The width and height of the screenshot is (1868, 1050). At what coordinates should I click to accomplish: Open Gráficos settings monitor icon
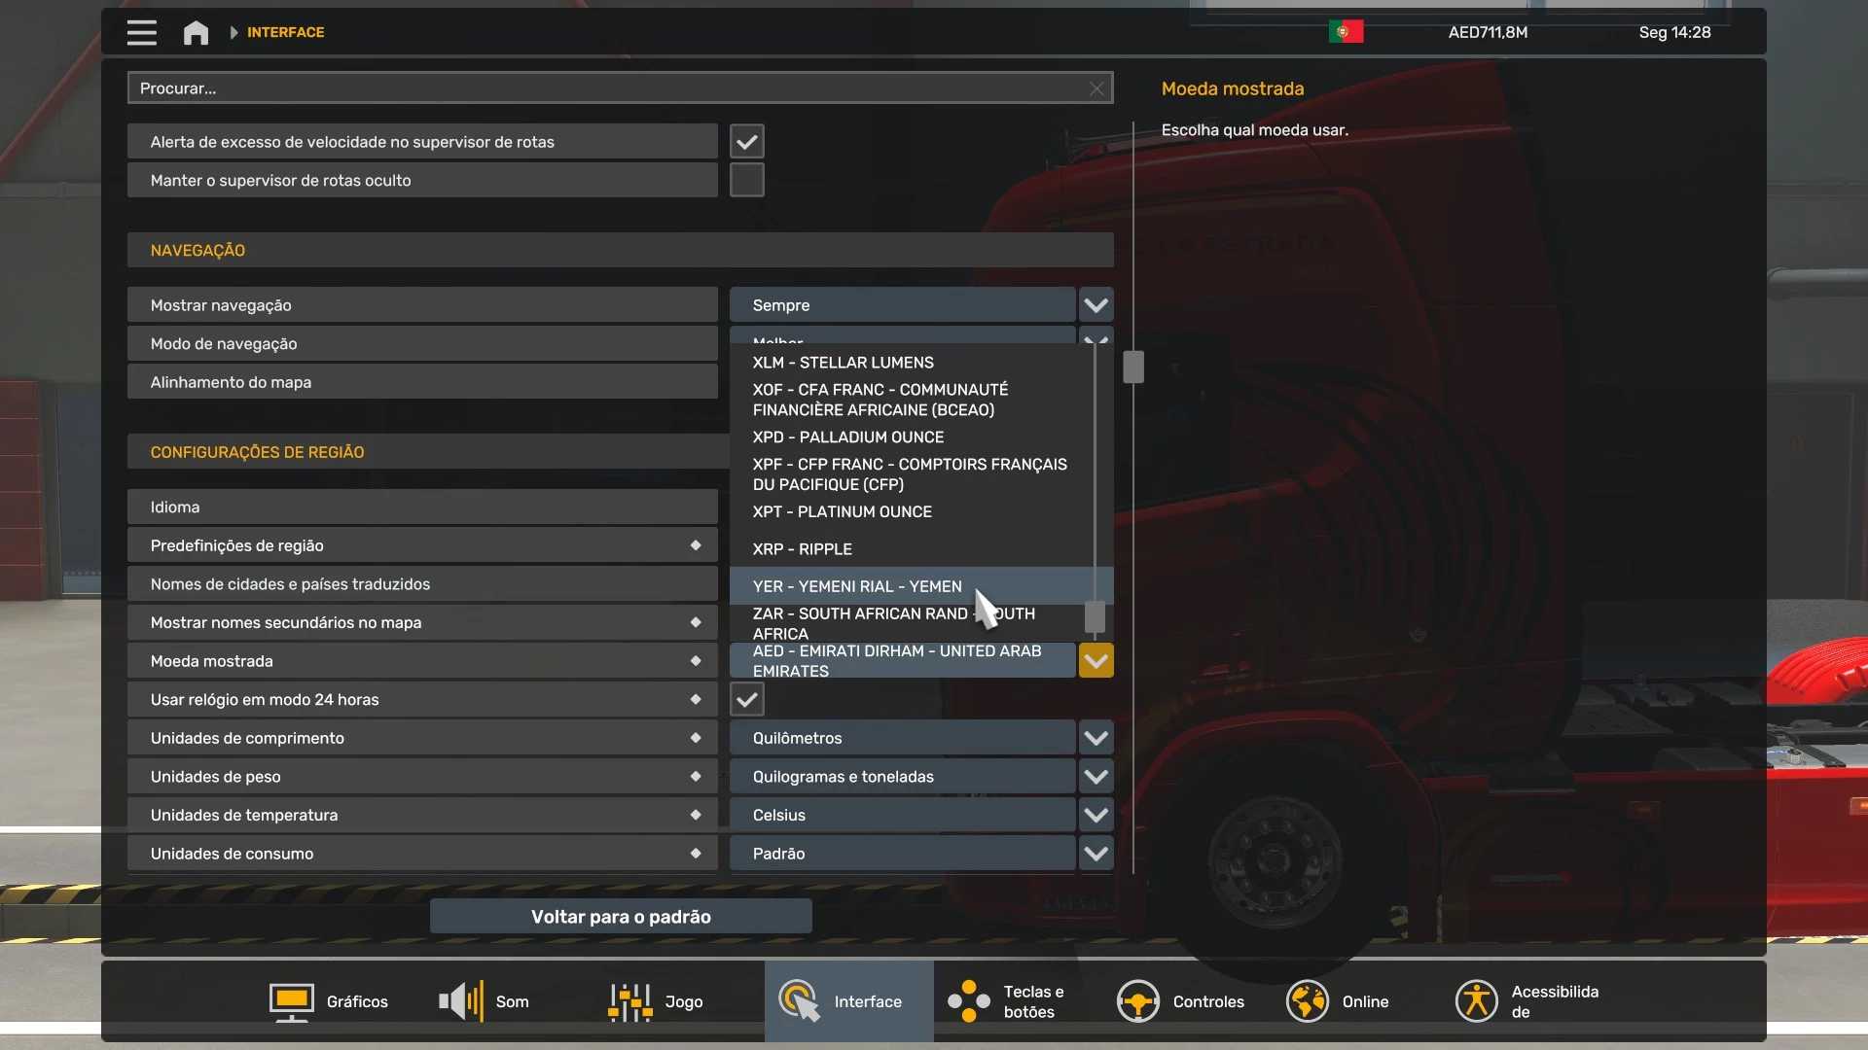[291, 1001]
